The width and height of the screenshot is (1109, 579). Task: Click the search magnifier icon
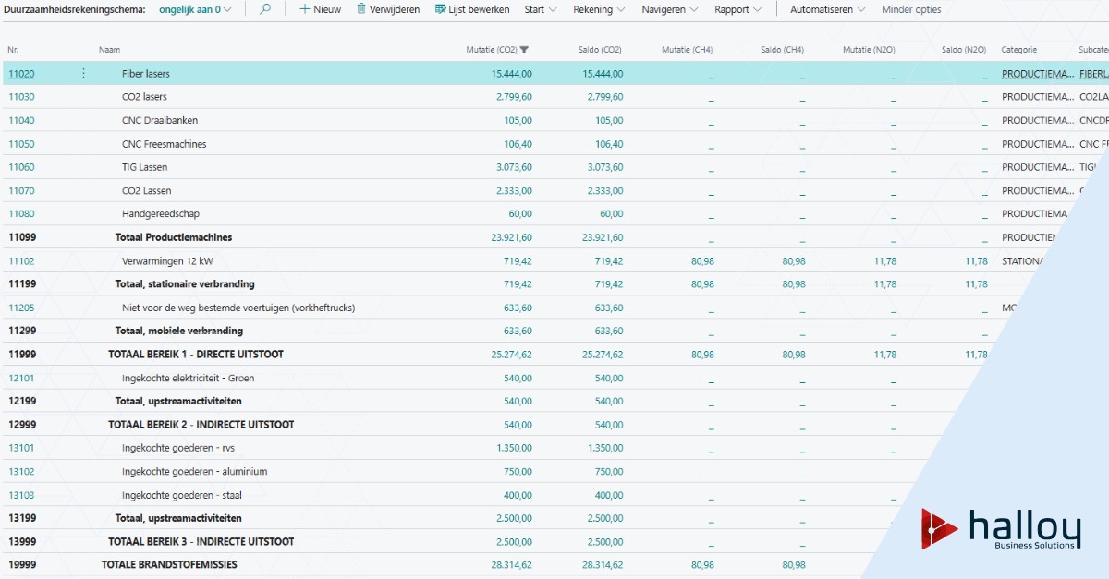265,9
